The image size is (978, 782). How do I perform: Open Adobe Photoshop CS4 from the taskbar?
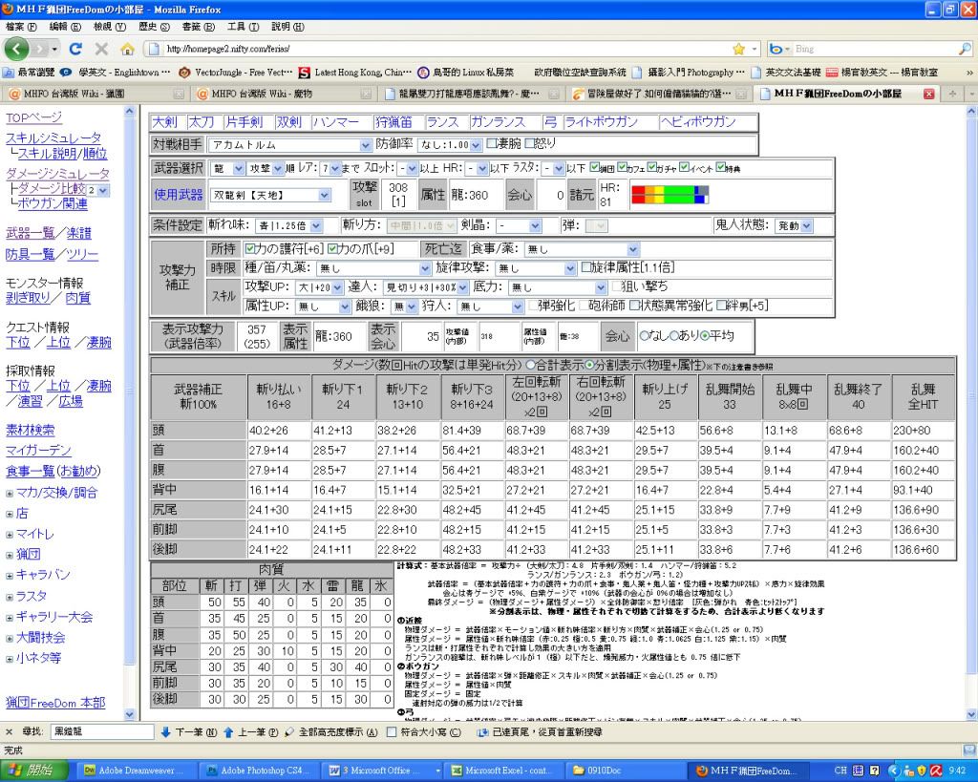[262, 770]
